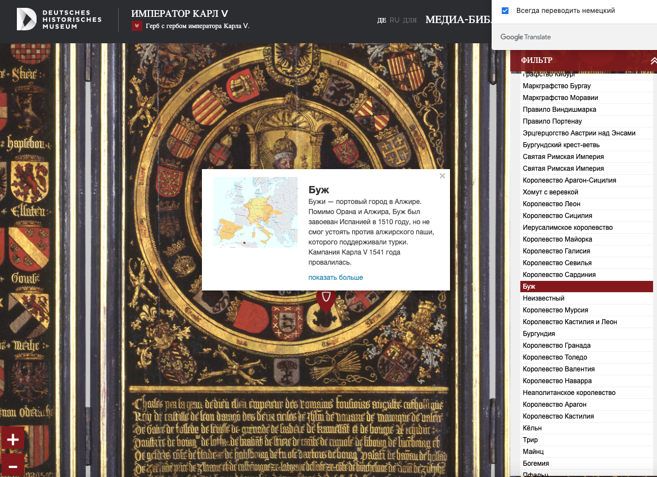Select 'Королевство Кастилия' filter entry
Screen dimensions: 657x477
(x=587, y=416)
